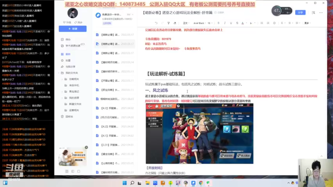This screenshot has height=187, width=333.
Task: Close the sidebar advertisement banner
Action: pyautogui.click(x=86, y=148)
